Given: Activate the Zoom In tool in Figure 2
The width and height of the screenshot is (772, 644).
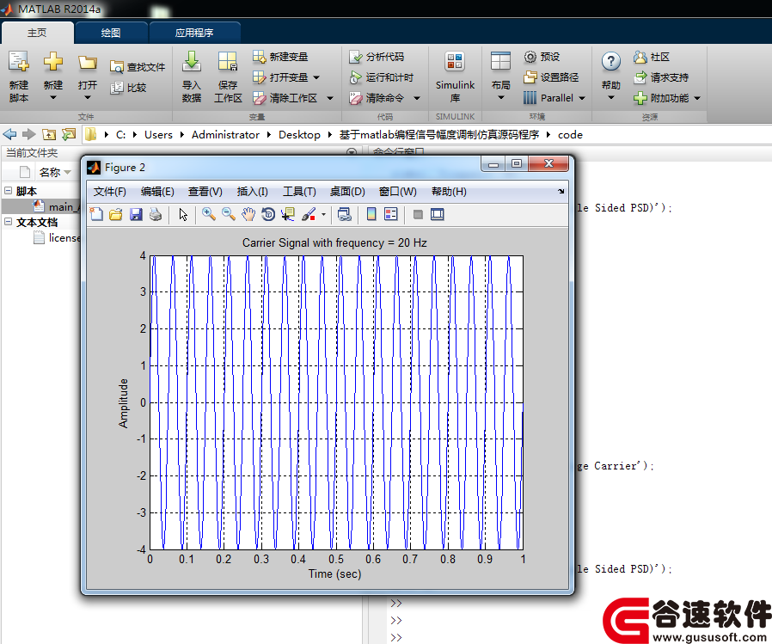Looking at the screenshot, I should click(209, 214).
